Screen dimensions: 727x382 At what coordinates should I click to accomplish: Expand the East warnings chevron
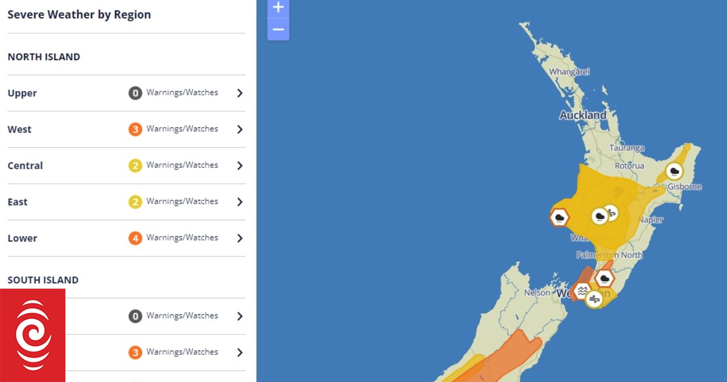point(240,202)
